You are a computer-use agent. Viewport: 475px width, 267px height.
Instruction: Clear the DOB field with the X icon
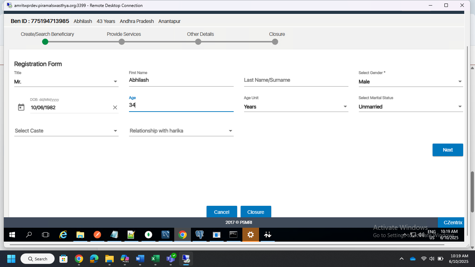pos(115,107)
